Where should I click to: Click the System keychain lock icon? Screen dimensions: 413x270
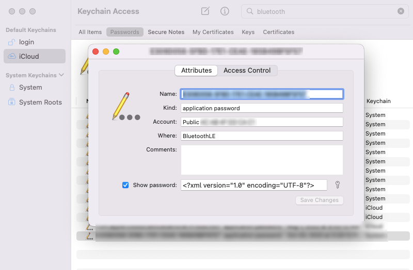coord(12,87)
